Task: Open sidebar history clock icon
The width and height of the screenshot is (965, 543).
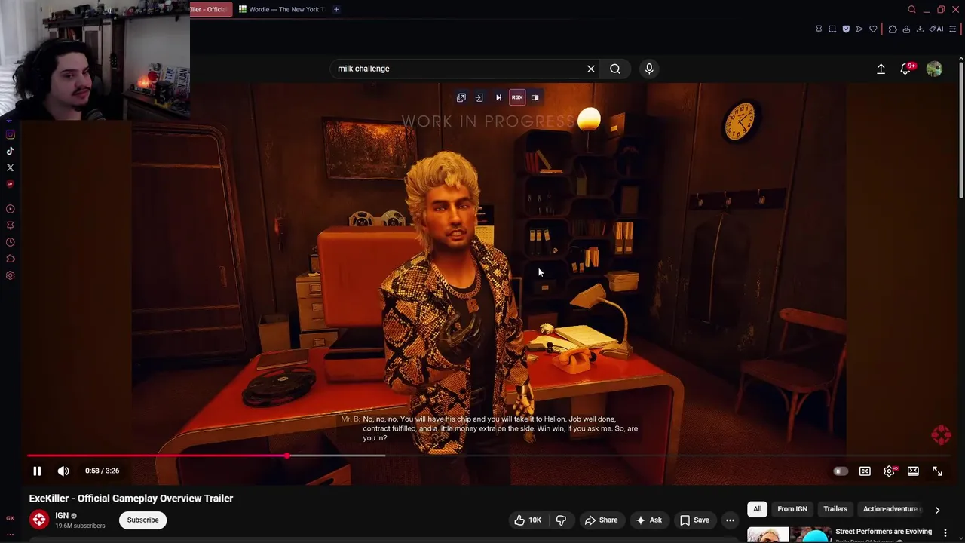Action: coord(10,242)
